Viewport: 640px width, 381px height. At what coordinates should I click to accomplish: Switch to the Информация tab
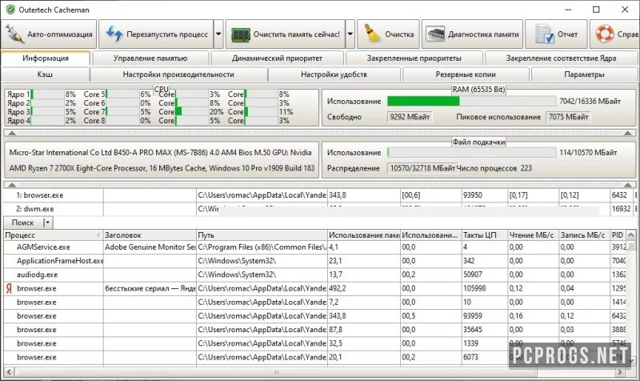[46, 58]
